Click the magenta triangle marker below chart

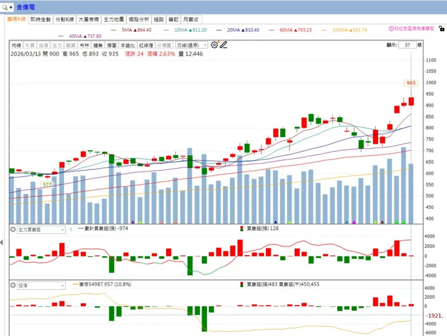tap(354, 222)
